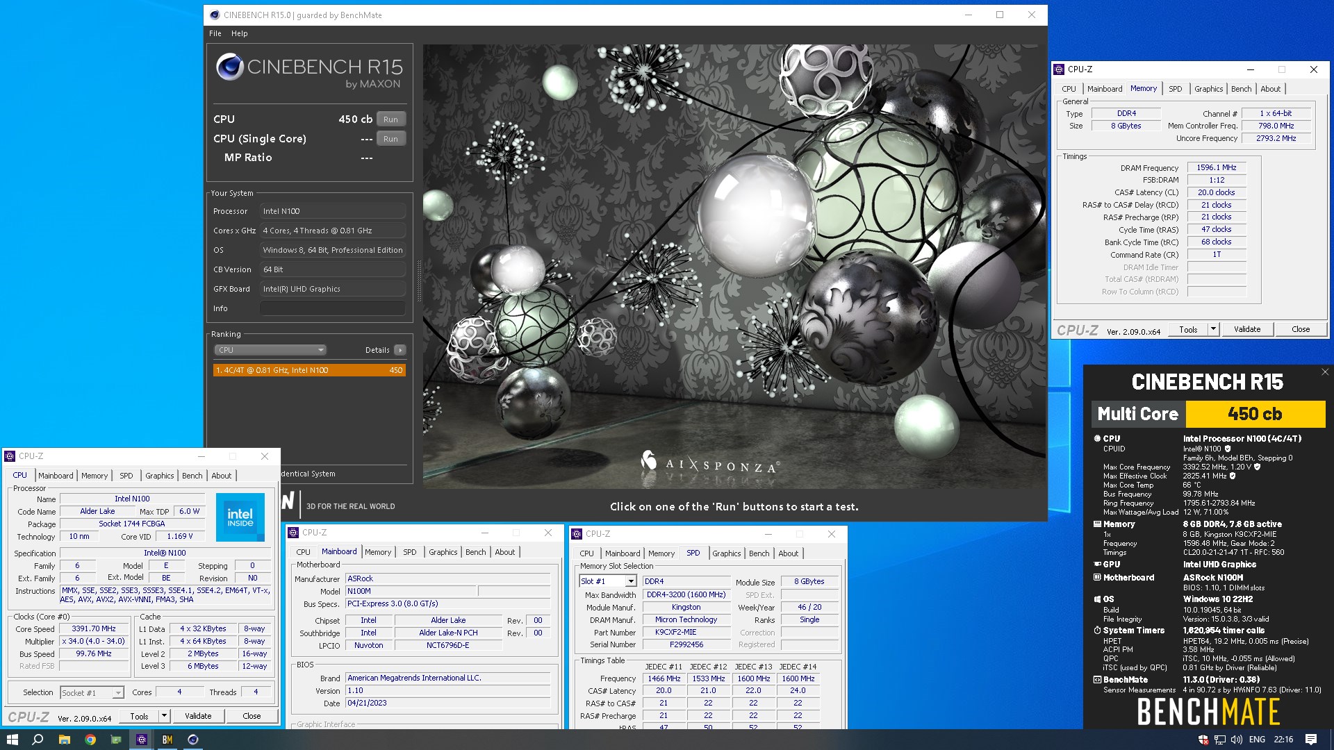Click the GPU icon in BenchMate panel
The height and width of the screenshot is (750, 1334).
[1097, 565]
